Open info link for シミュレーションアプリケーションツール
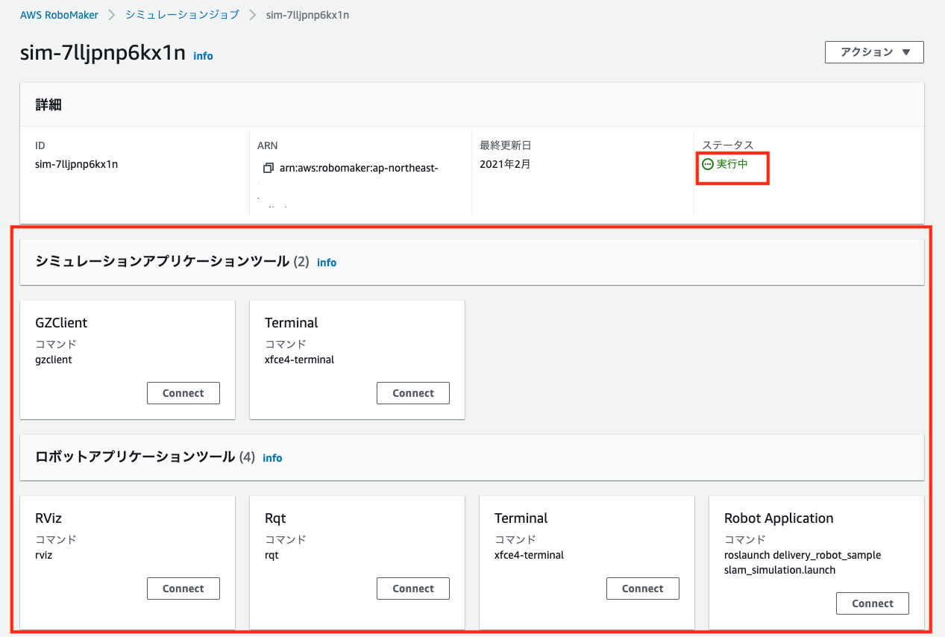Screen dimensions: 945x637 click(327, 263)
